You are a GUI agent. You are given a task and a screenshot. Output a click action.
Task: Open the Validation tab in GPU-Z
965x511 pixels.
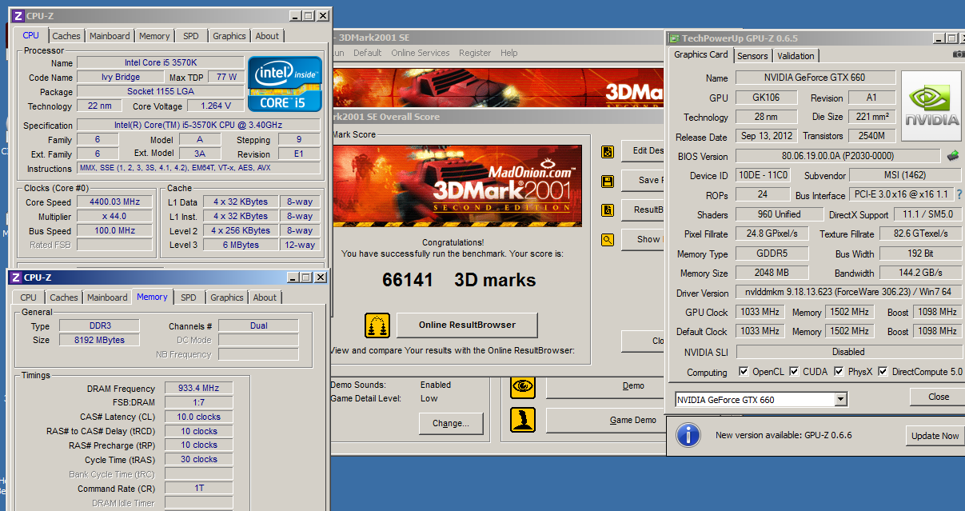click(x=796, y=56)
